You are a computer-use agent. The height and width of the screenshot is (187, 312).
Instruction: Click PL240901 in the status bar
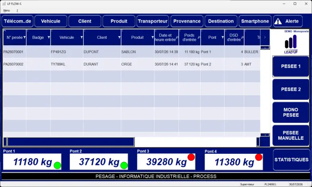click(270, 185)
